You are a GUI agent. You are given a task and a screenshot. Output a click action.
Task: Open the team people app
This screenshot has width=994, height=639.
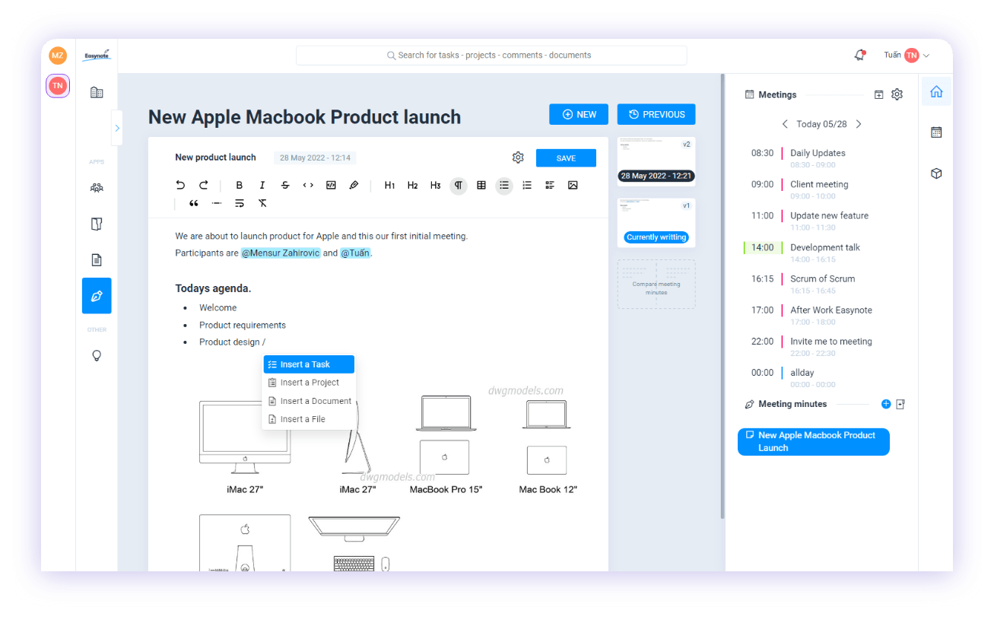(x=97, y=187)
